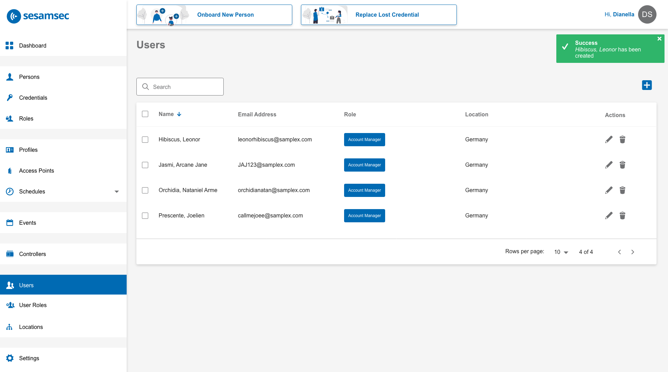Expand the Schedules submenu arrow
This screenshot has height=372, width=668.
117,192
